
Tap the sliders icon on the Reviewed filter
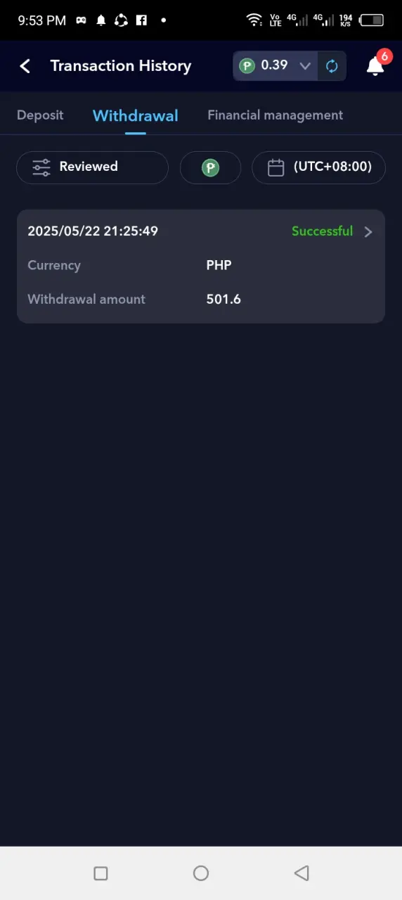click(x=41, y=167)
